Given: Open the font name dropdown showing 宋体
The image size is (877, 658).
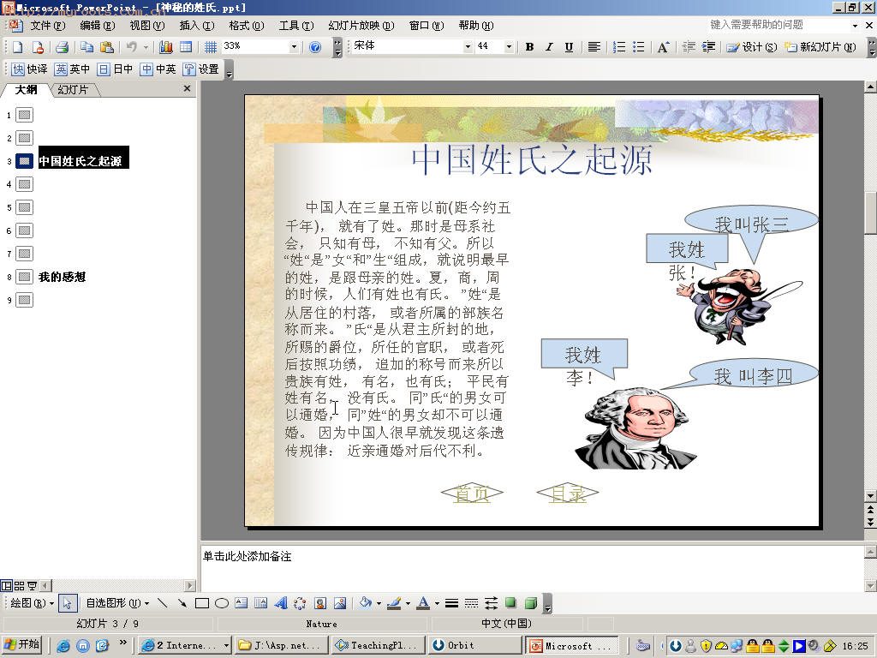Looking at the screenshot, I should pos(468,47).
